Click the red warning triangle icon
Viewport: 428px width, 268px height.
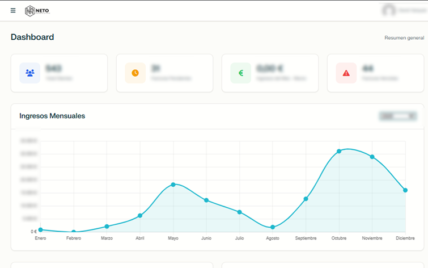pos(346,73)
